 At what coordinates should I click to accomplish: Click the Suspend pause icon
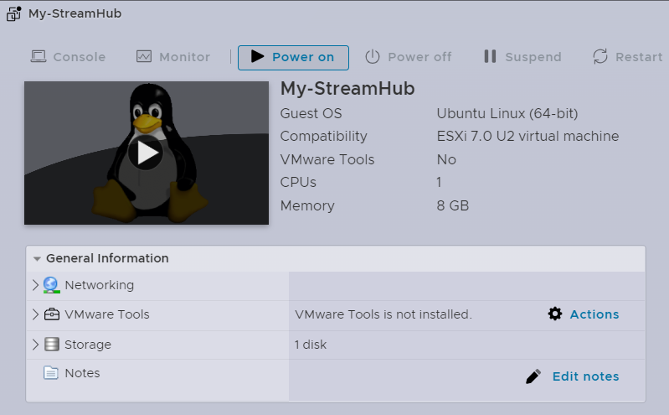490,57
